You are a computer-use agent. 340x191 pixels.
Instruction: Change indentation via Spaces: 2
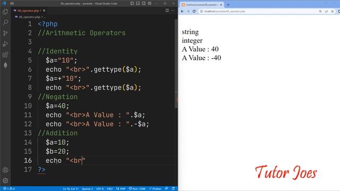[x=87, y=189]
